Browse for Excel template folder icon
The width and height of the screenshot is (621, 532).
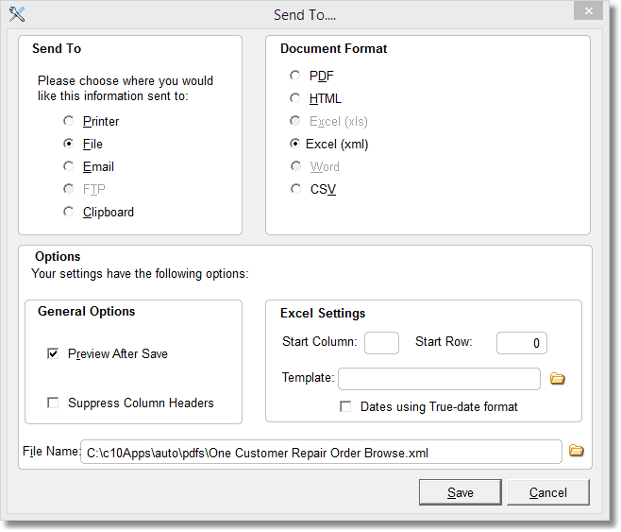558,379
